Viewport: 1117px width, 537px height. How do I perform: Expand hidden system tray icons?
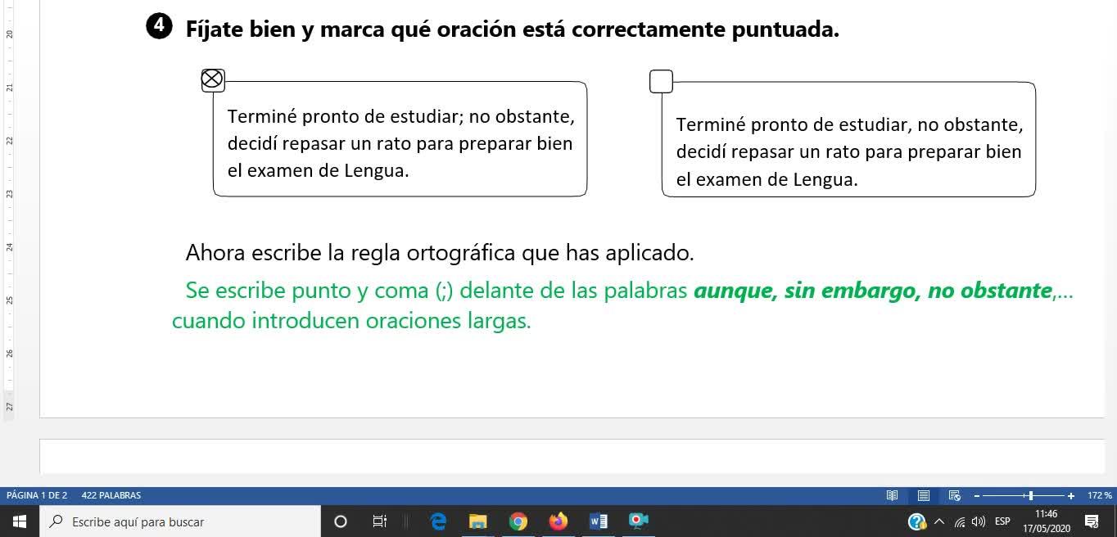point(939,521)
